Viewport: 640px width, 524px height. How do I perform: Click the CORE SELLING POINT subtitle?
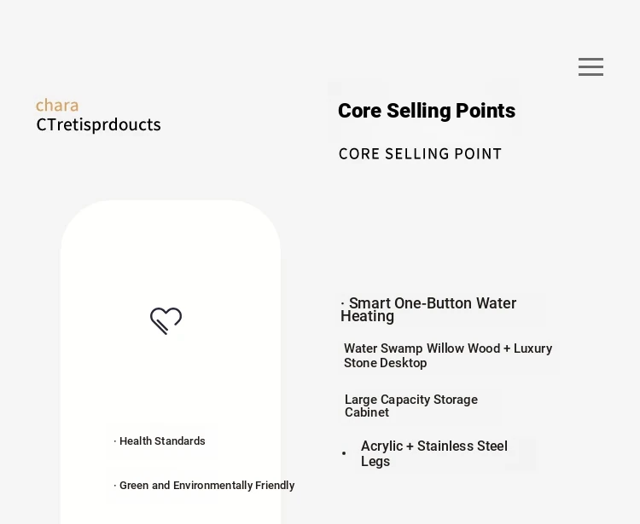[420, 154]
